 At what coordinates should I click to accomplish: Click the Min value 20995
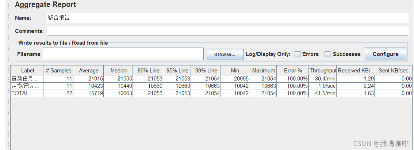(241, 79)
